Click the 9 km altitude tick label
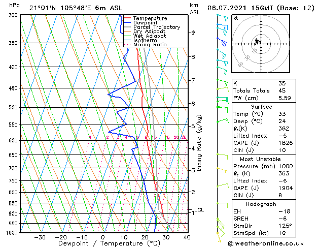This screenshot has height=247, width=319. 193,33
